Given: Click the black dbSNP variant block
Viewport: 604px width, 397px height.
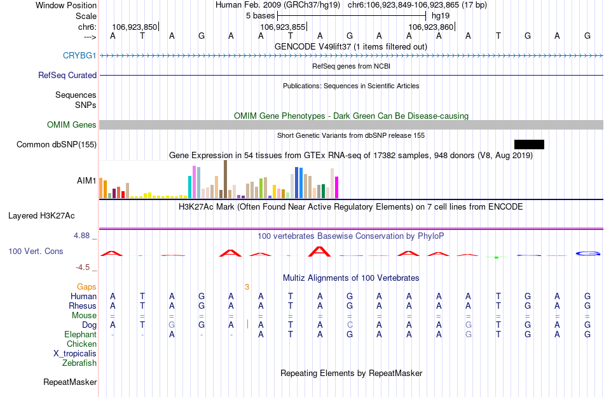Looking at the screenshot, I should (529, 145).
